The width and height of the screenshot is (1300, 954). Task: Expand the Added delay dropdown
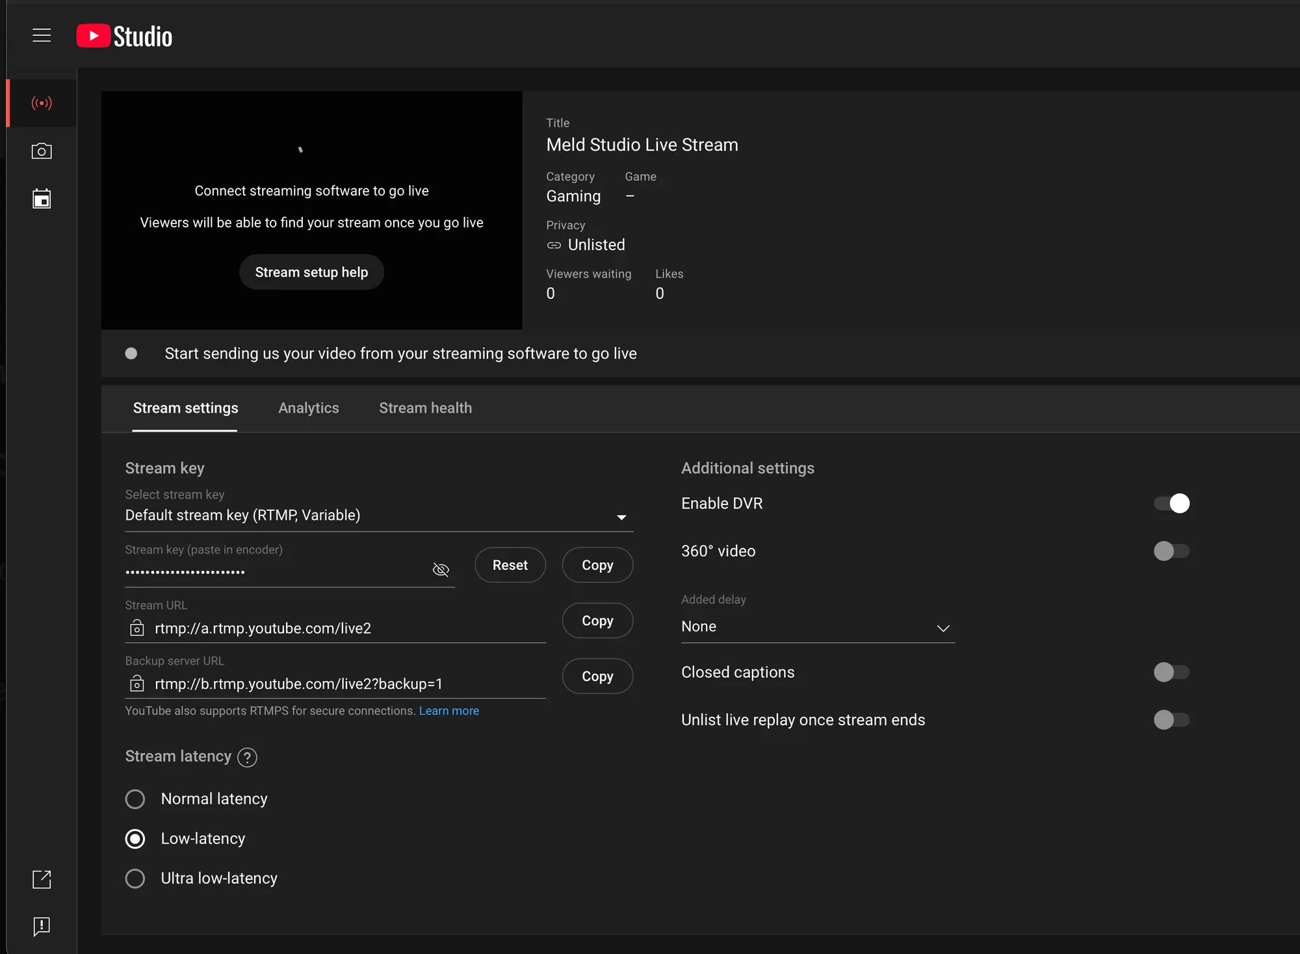point(943,628)
